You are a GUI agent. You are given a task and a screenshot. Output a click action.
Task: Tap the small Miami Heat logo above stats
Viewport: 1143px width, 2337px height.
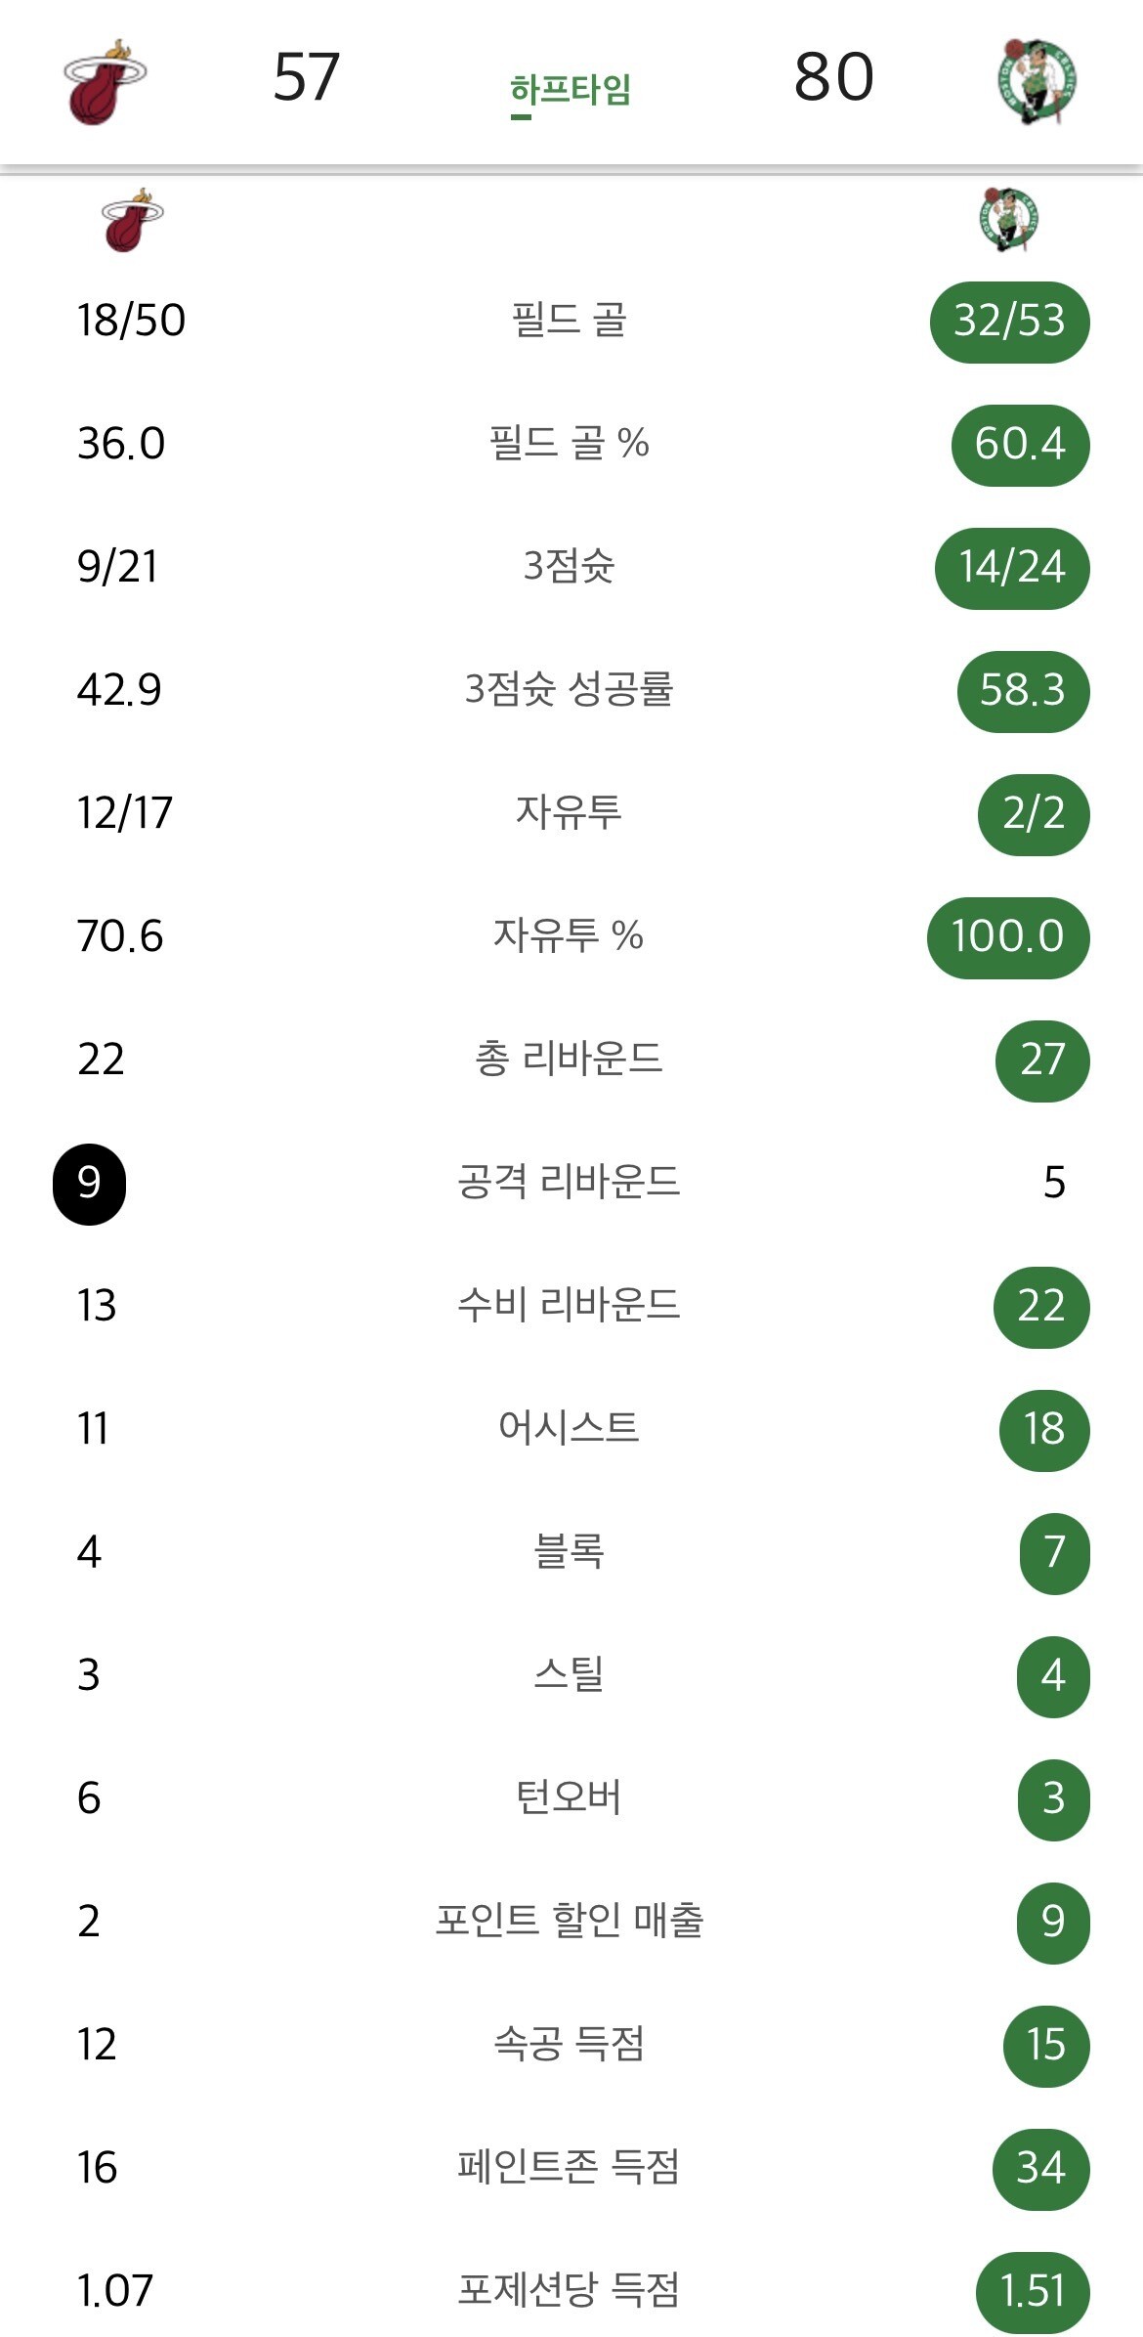pyautogui.click(x=132, y=220)
